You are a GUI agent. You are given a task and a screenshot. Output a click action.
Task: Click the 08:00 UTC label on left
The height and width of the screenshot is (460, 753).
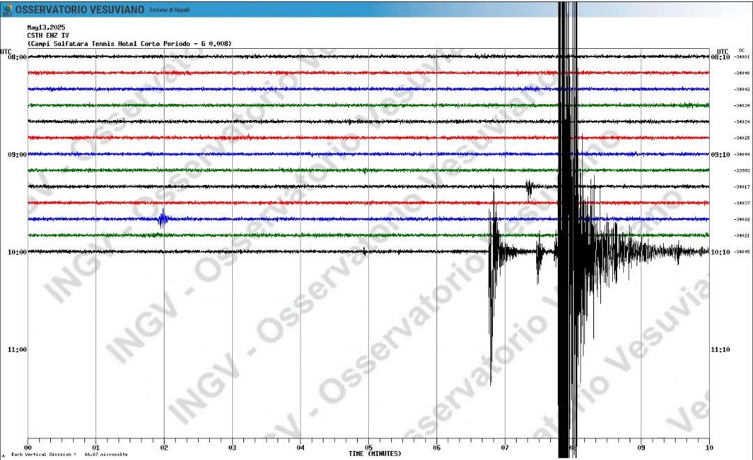click(x=17, y=57)
